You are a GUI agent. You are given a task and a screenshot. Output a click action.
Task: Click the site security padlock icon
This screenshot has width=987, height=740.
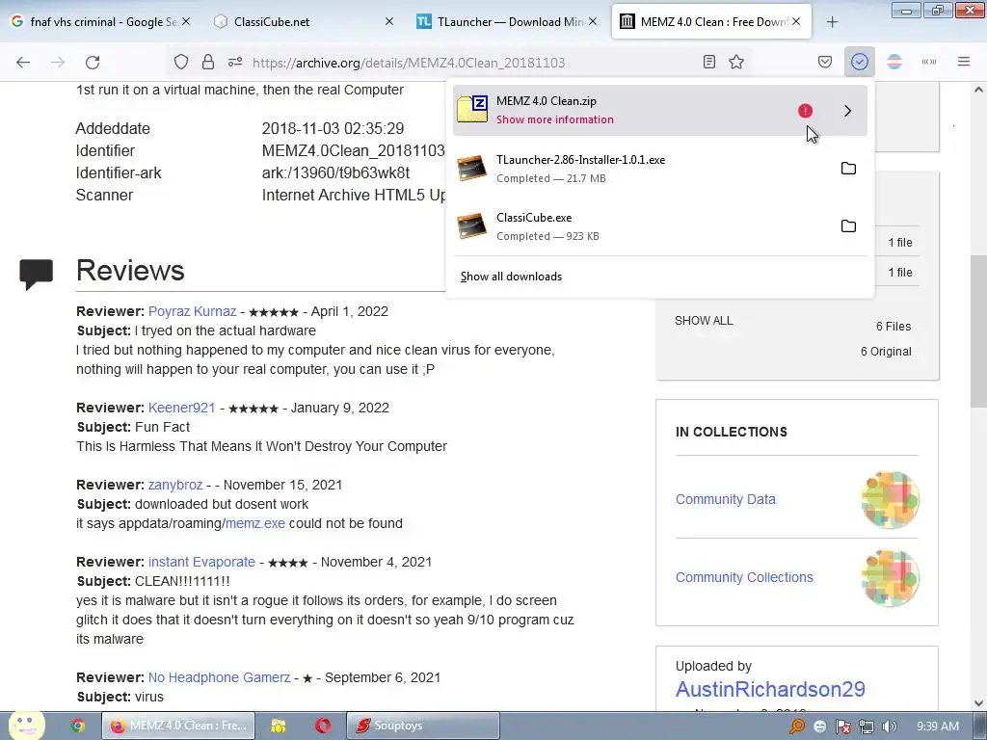(208, 62)
